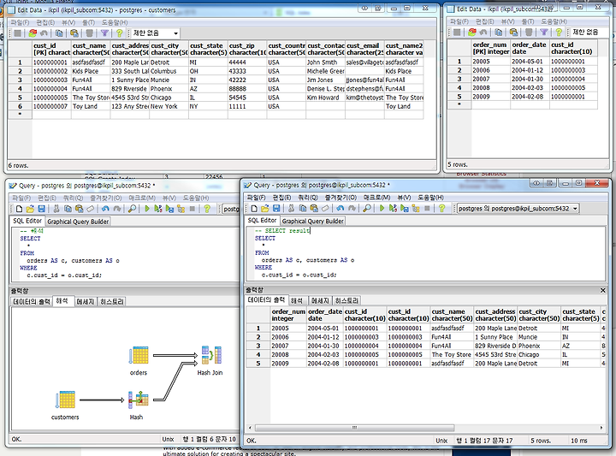This screenshot has width=616, height=456.
Task: Click the orders table node in explain diagram
Action: point(139,361)
